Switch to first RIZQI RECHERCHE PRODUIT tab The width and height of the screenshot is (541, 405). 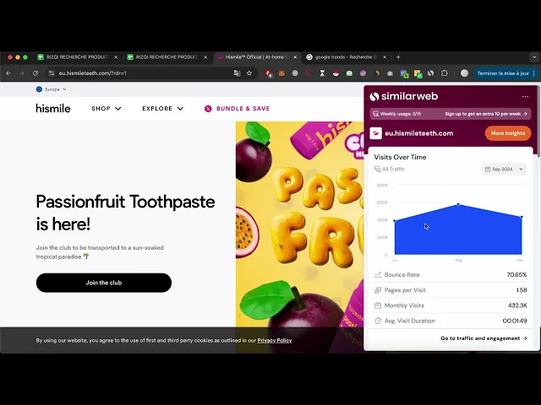click(x=78, y=57)
